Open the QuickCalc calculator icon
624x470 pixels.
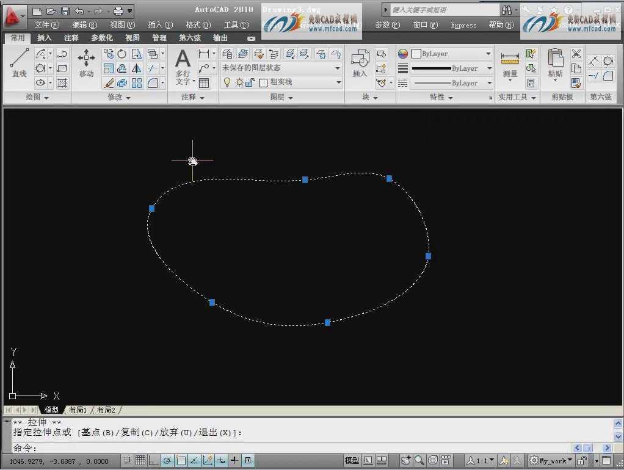pyautogui.click(x=531, y=83)
